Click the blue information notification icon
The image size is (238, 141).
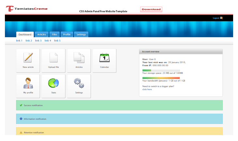click(21, 119)
